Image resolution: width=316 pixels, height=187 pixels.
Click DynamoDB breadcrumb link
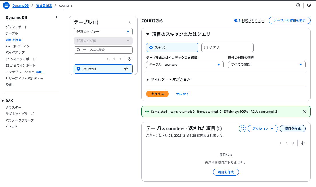point(21,5)
